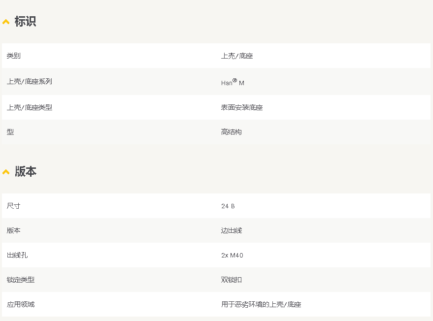Click the 标识 section heading
The width and height of the screenshot is (433, 321).
[x=25, y=21]
